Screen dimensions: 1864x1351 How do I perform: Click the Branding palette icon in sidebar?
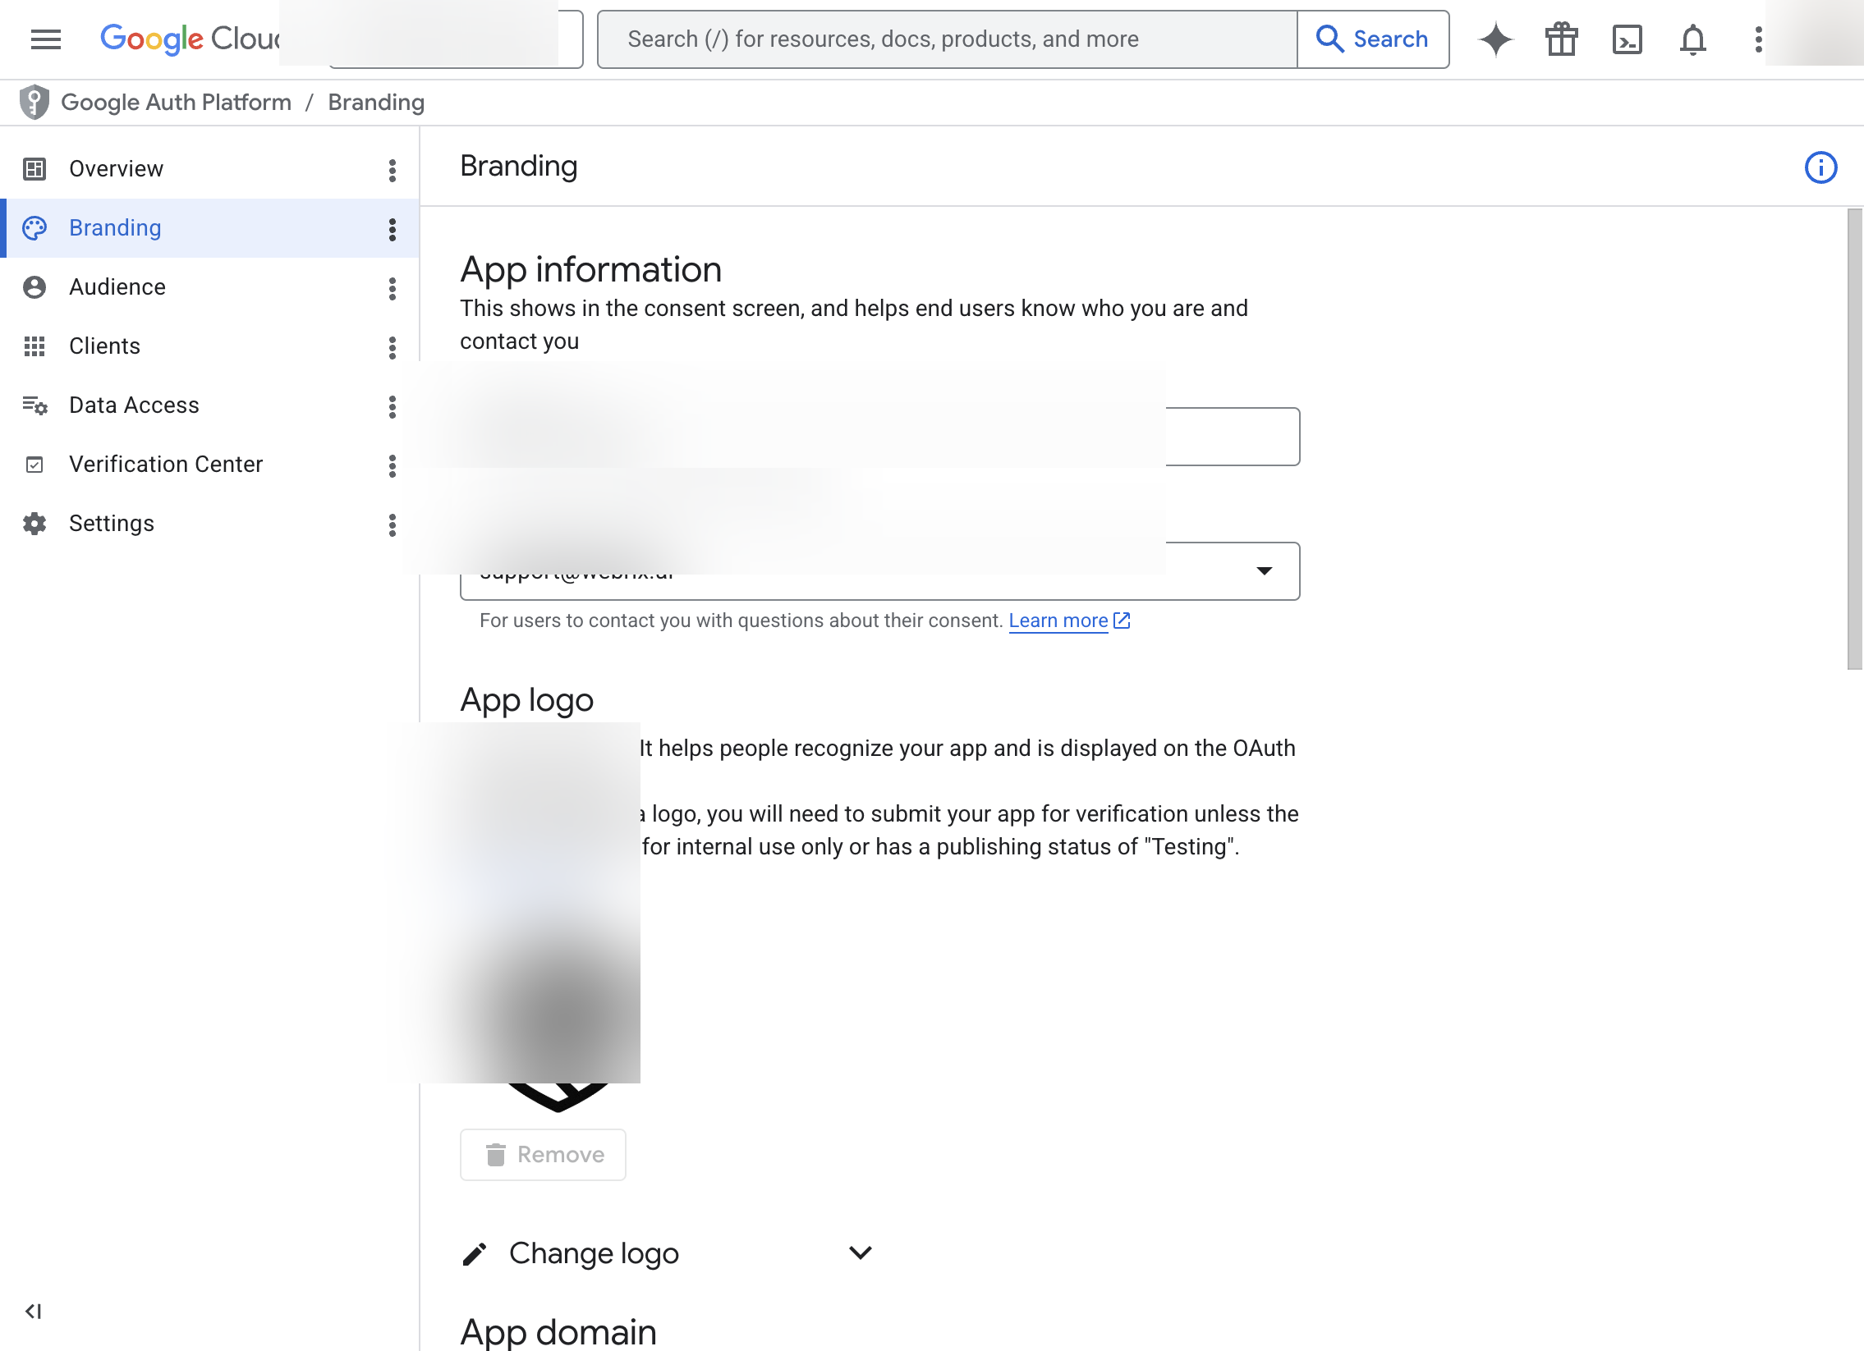point(34,227)
